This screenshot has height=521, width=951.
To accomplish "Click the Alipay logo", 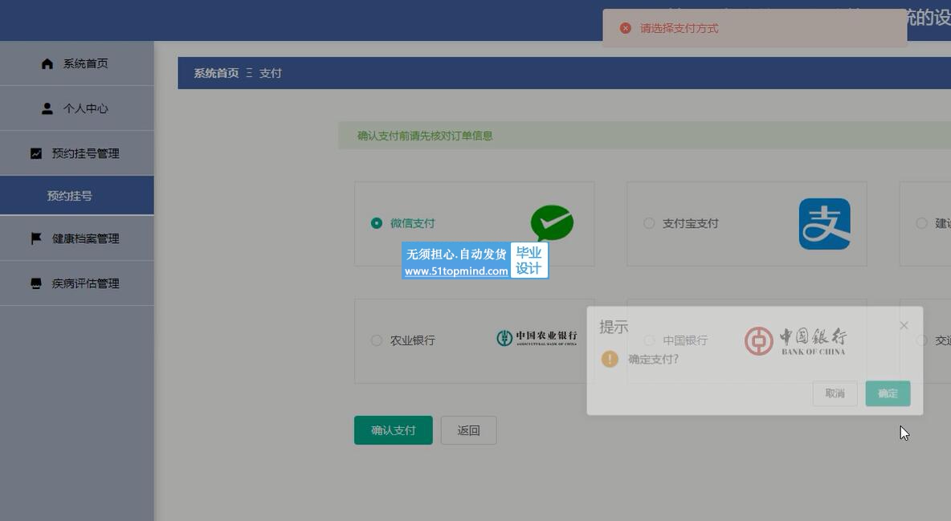I will [x=824, y=224].
